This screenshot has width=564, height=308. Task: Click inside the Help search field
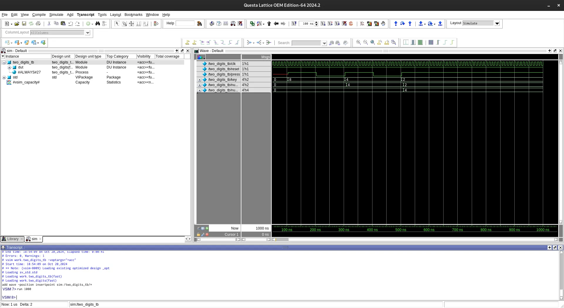point(186,24)
